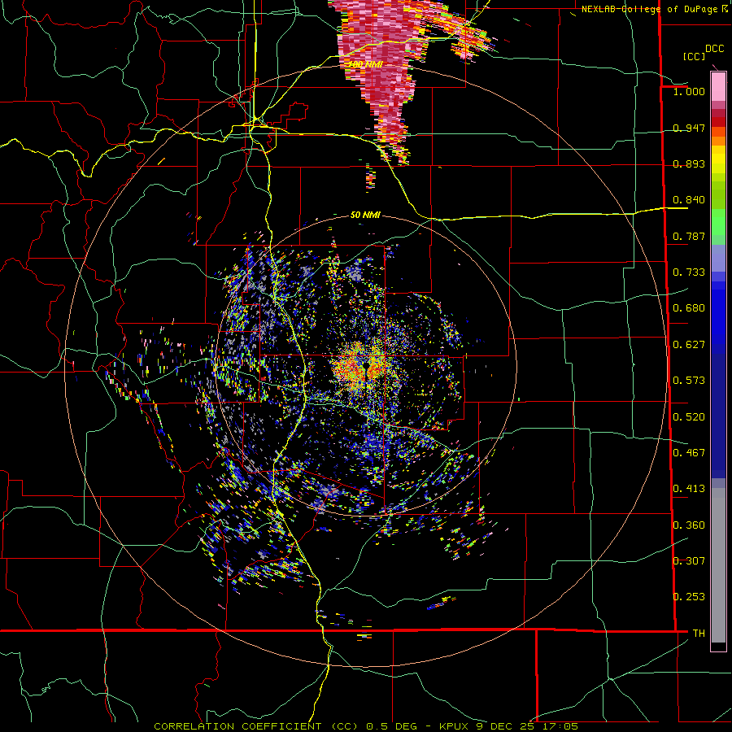The image size is (732, 732).
Task: Click the 0.360 scale value
Action: coord(689,525)
